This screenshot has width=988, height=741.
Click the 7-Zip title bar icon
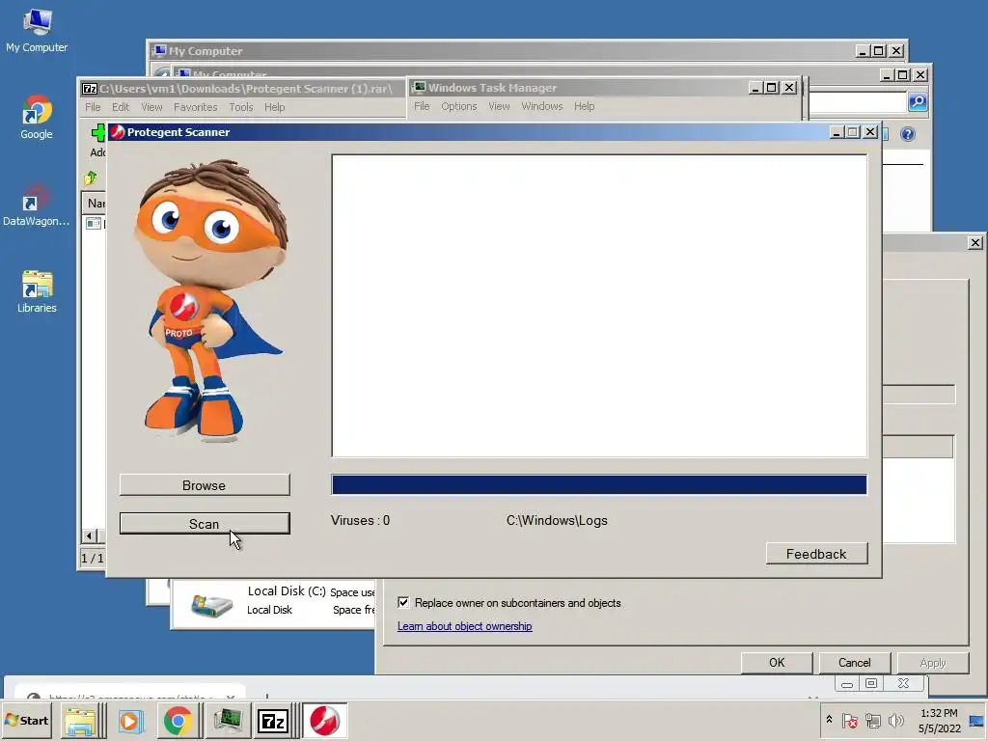(x=90, y=89)
